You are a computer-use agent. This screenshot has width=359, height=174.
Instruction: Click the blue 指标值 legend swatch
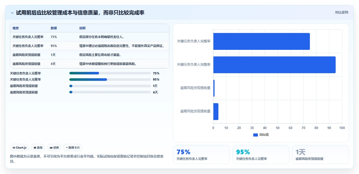(x=255, y=135)
